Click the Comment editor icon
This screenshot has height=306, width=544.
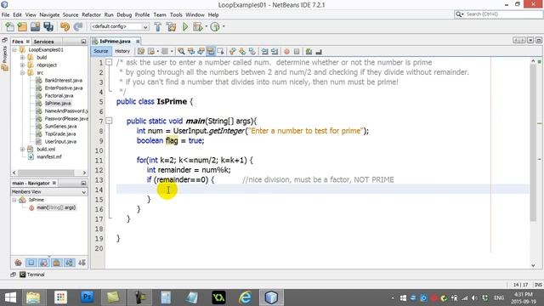[309, 51]
